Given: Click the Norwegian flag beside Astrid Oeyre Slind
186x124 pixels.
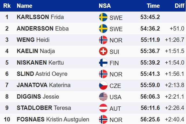Looking at the screenshot, I should point(103,74).
